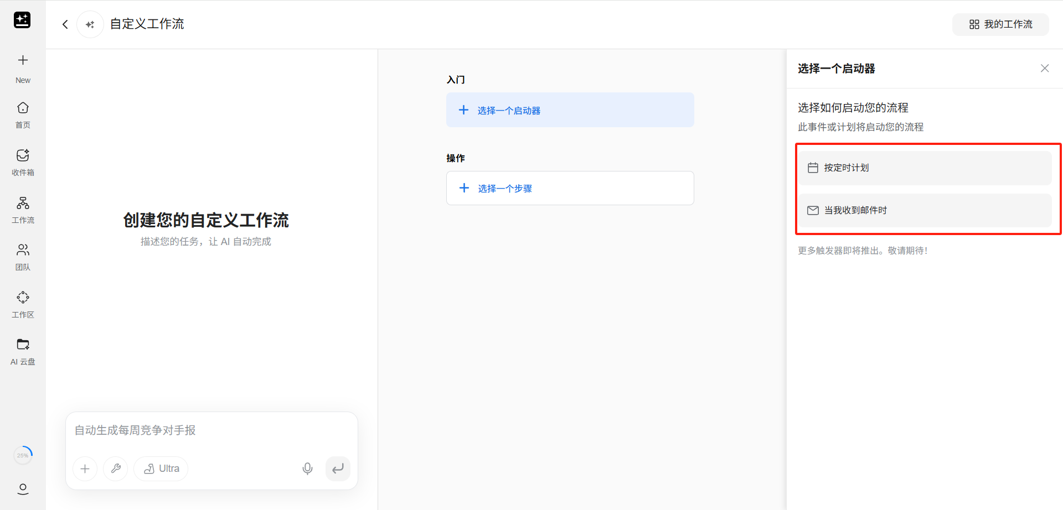The image size is (1063, 510).
Task: Submit the prompt with enter arrow button
Action: coord(338,469)
